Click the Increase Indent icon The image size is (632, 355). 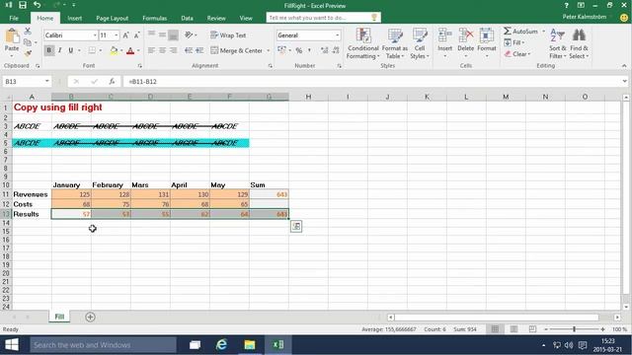199,50
